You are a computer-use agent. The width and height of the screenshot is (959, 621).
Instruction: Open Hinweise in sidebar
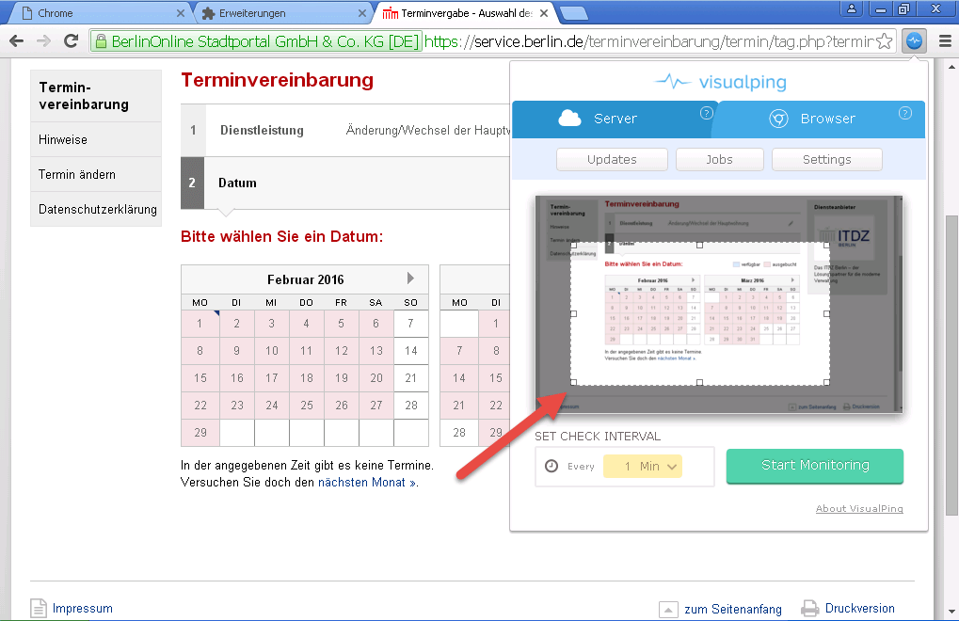(95, 139)
